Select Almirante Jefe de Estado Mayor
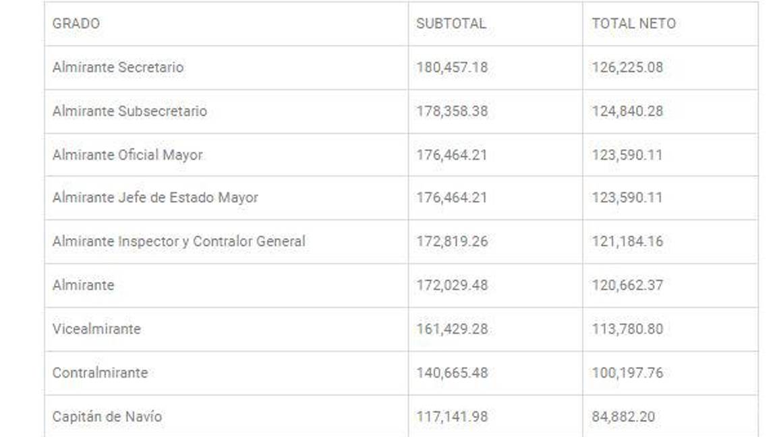 [x=155, y=198]
